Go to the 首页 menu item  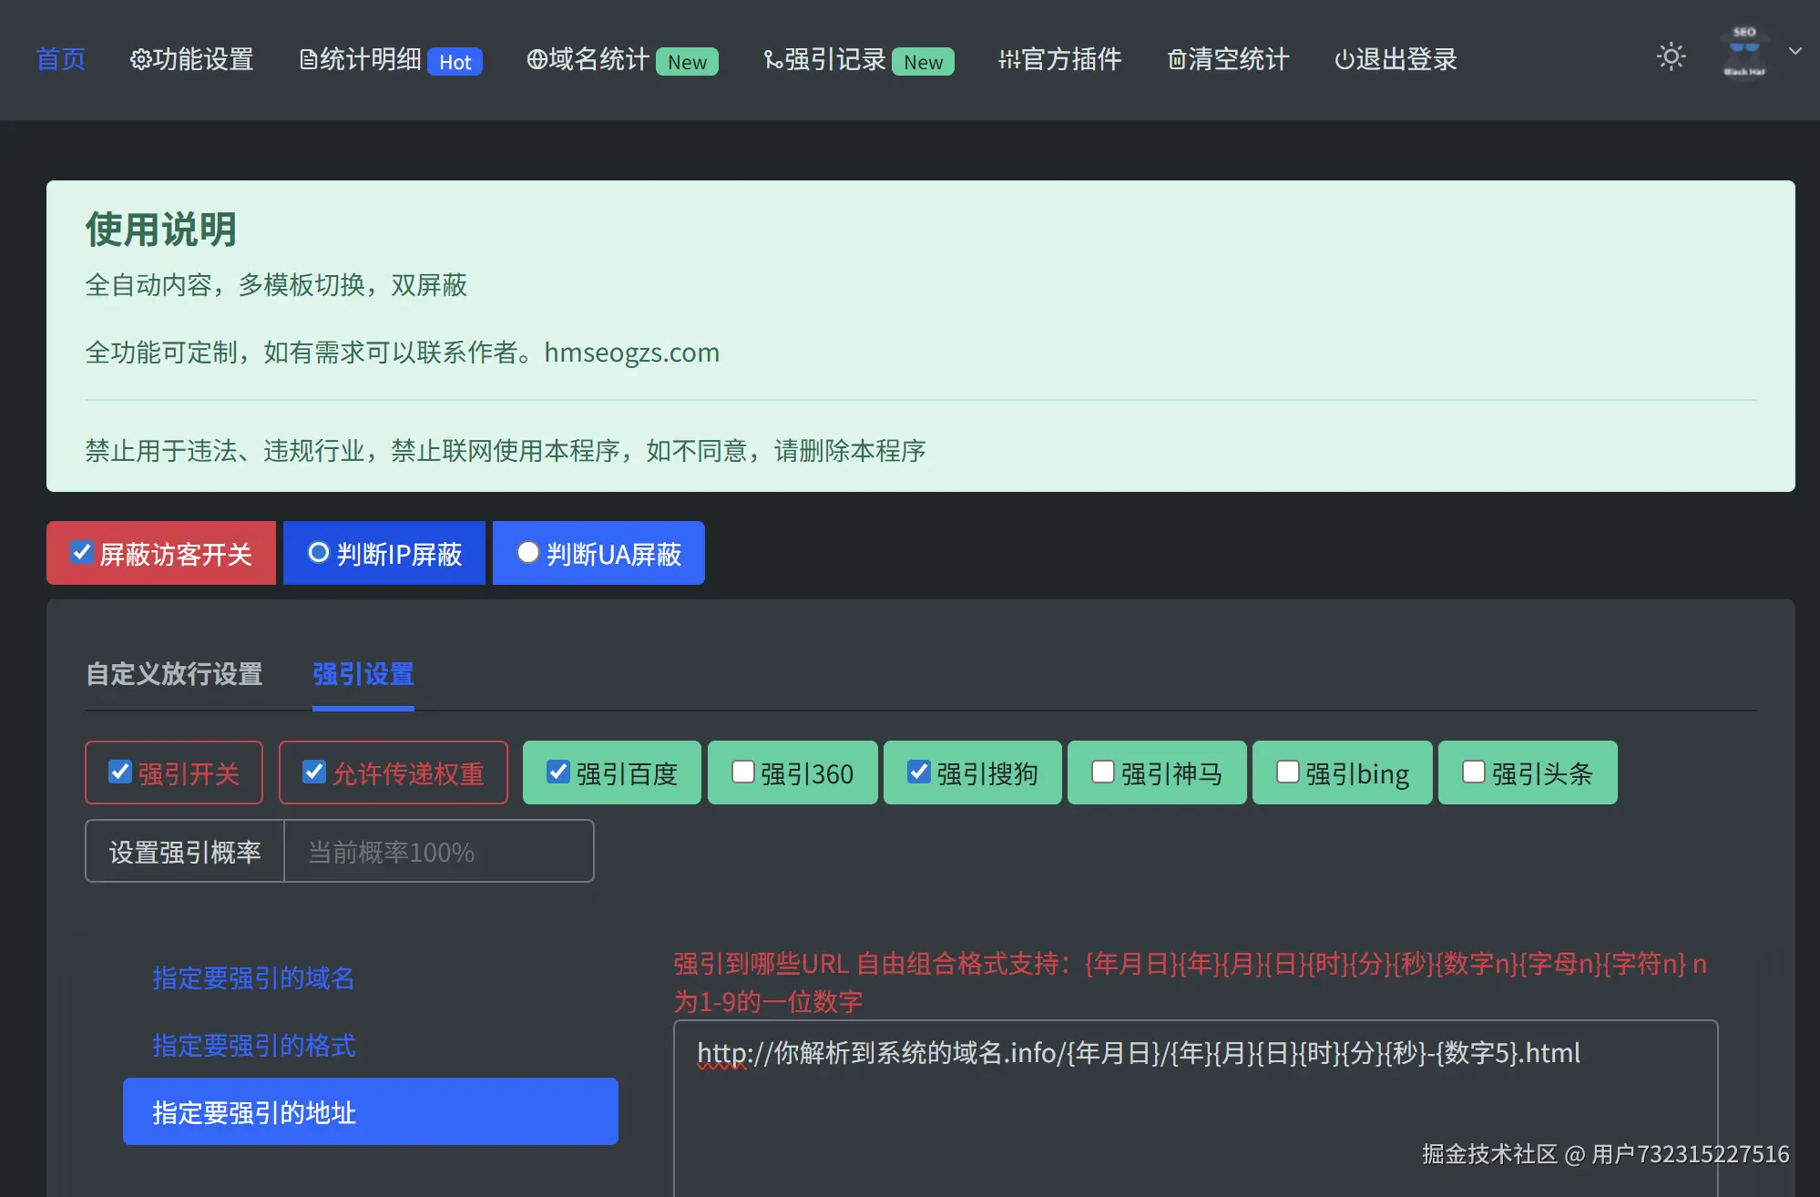pyautogui.click(x=60, y=60)
